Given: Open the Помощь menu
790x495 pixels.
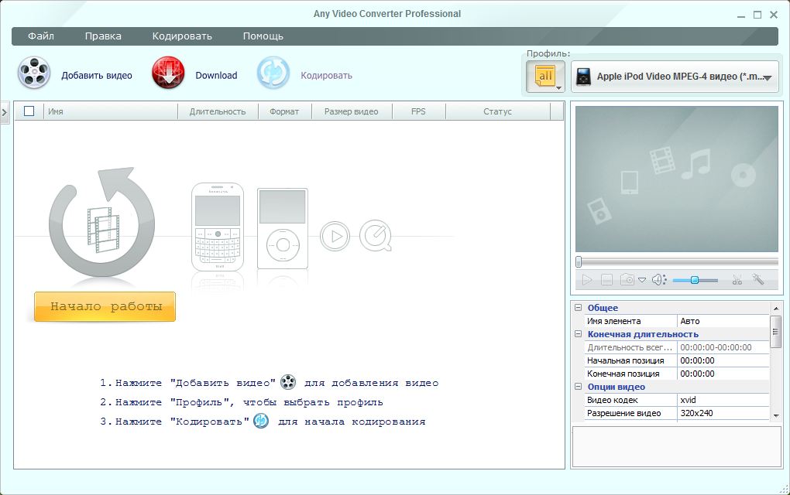Looking at the screenshot, I should click(263, 36).
